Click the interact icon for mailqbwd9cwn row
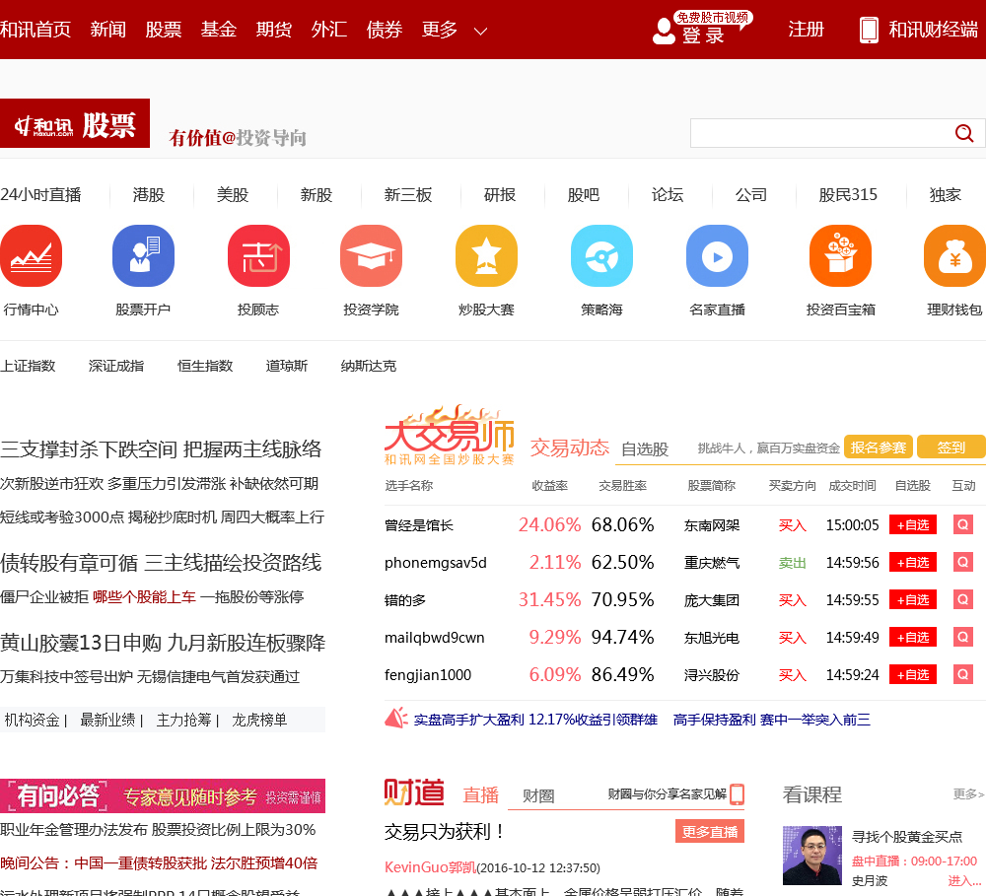This screenshot has height=896, width=986. pyautogui.click(x=962, y=637)
